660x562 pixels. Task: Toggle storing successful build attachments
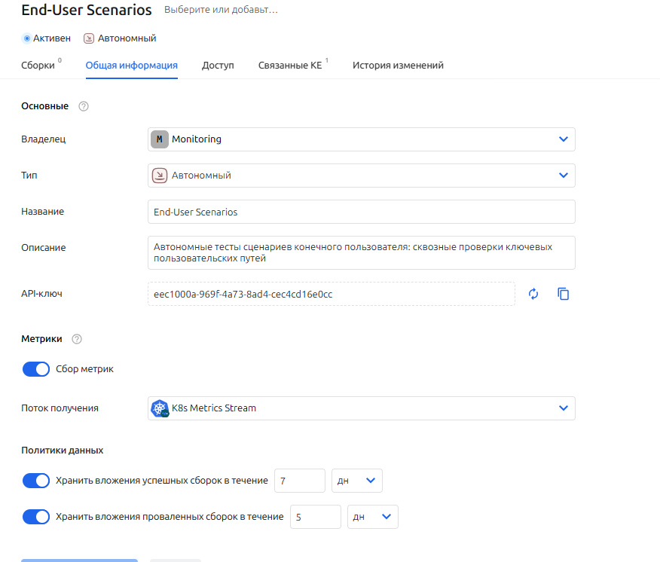point(35,481)
